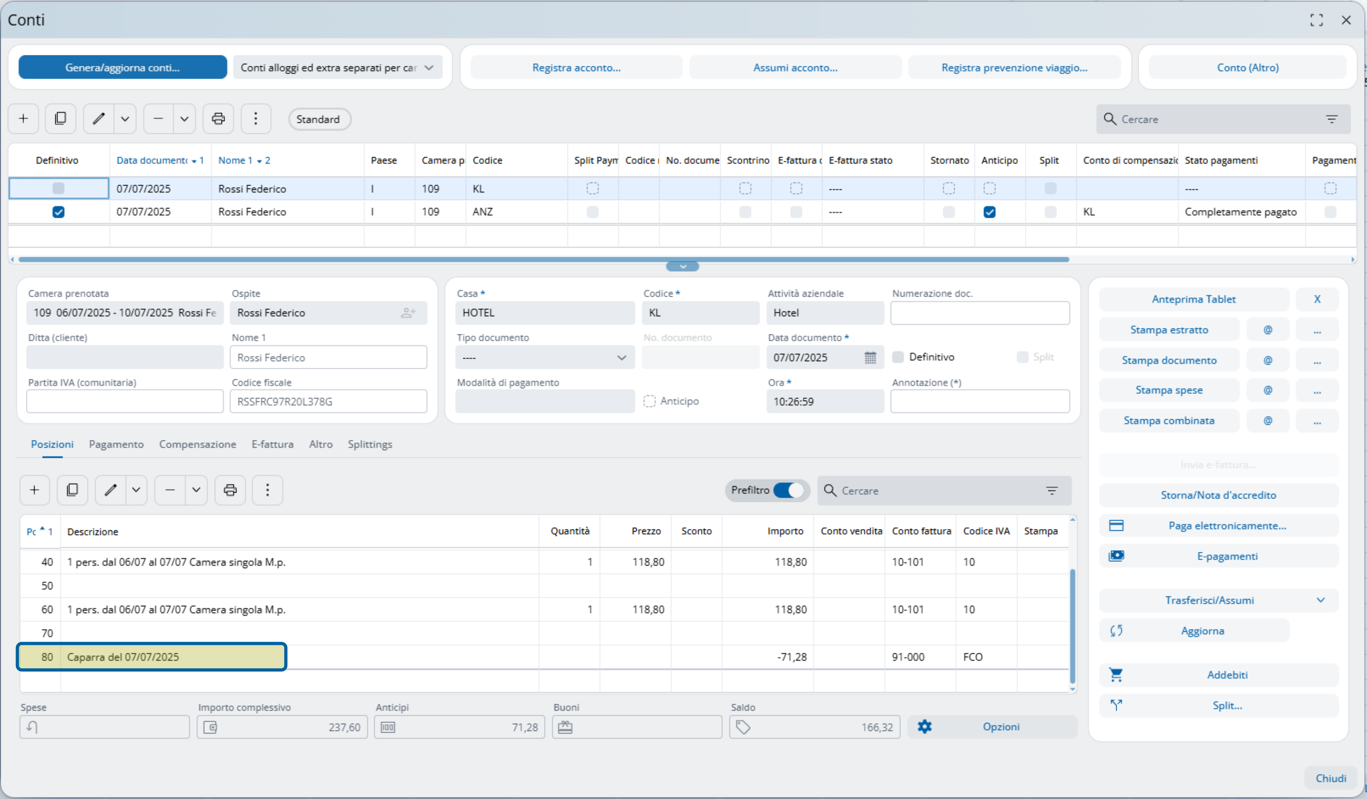Click the printer icon in the Posizioni toolbar
Image resolution: width=1367 pixels, height=799 pixels.
(230, 490)
